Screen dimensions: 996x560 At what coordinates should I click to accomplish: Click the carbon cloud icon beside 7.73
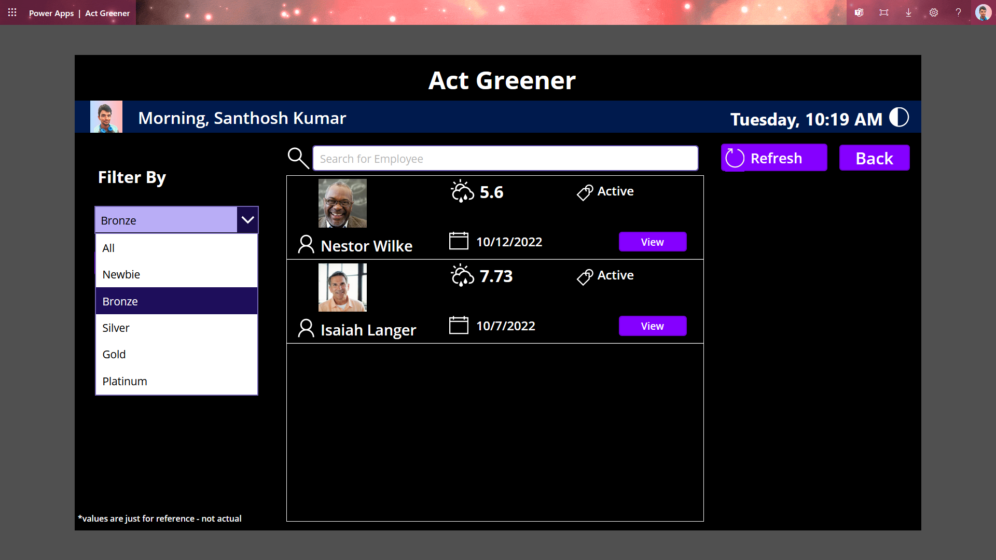tap(462, 276)
